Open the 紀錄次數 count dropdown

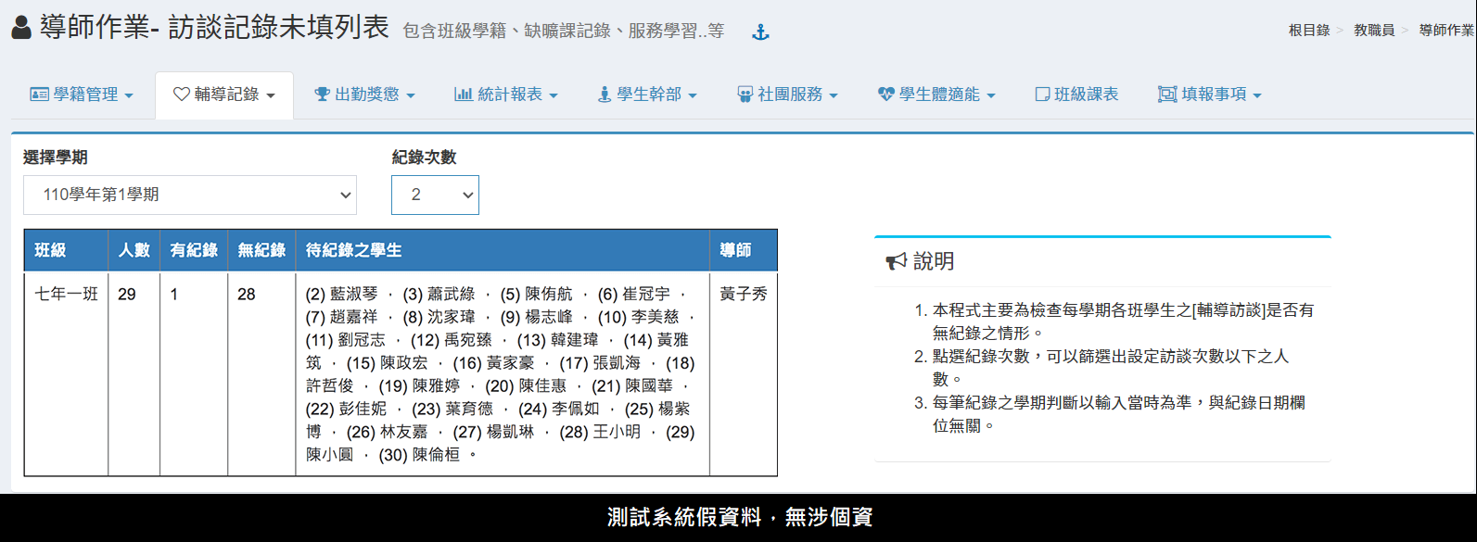pyautogui.click(x=435, y=195)
